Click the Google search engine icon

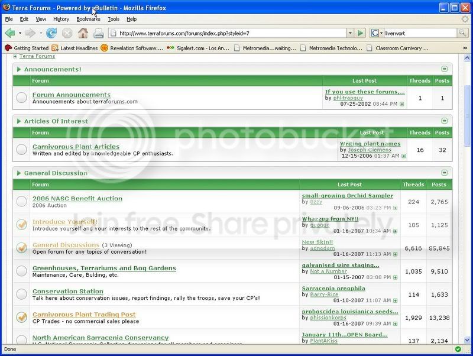click(375, 33)
